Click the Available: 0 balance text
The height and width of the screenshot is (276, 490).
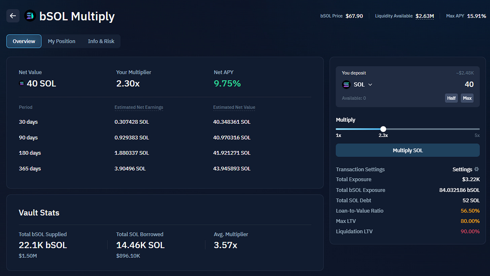354,98
